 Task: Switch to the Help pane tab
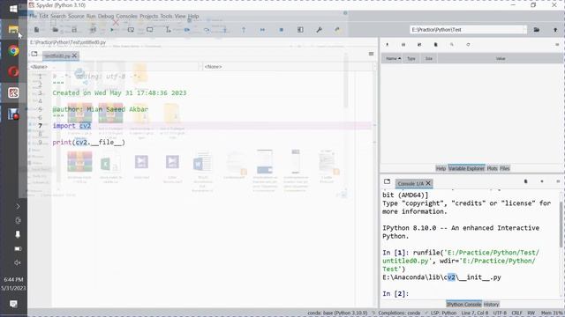[x=441, y=168]
